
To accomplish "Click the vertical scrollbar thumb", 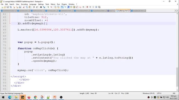I will point(177,77).
